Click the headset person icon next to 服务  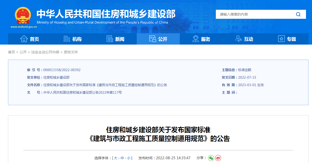(x=196, y=39)
